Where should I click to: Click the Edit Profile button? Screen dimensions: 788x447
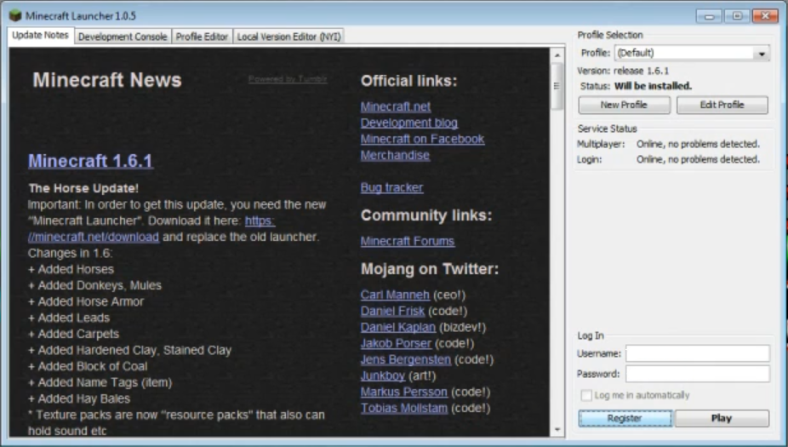coord(722,105)
